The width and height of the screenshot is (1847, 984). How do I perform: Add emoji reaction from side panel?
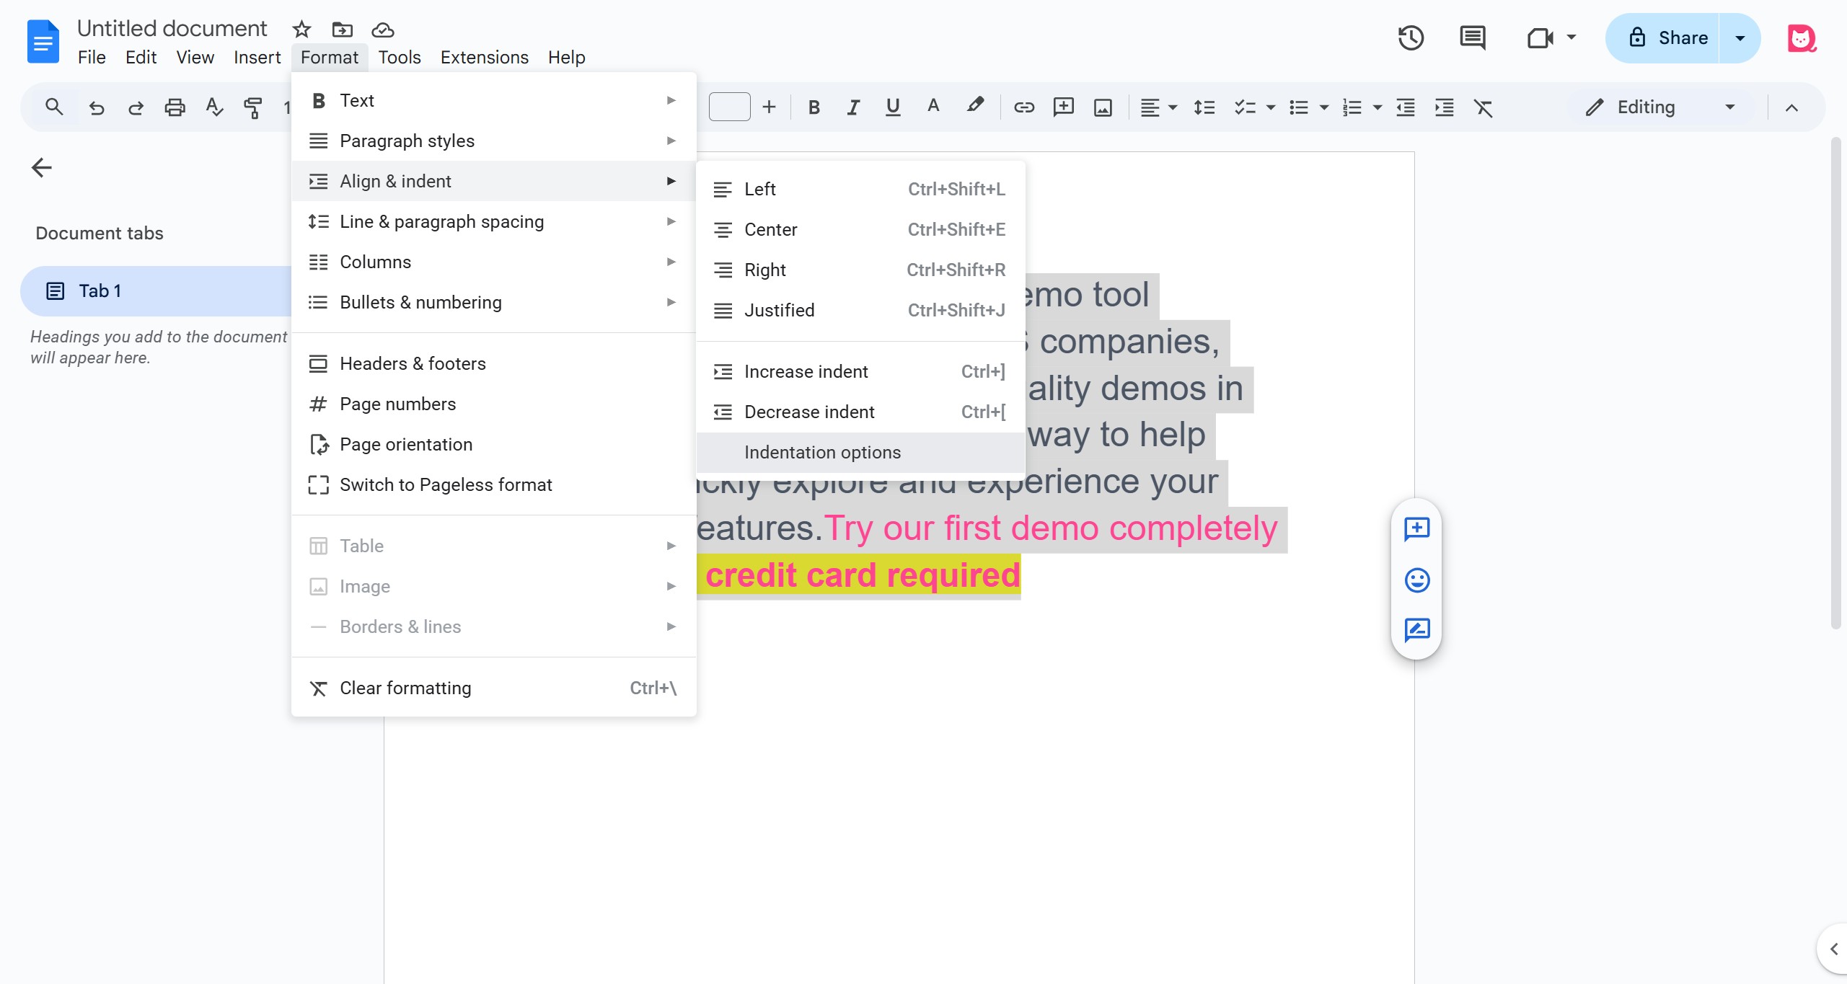1416,580
